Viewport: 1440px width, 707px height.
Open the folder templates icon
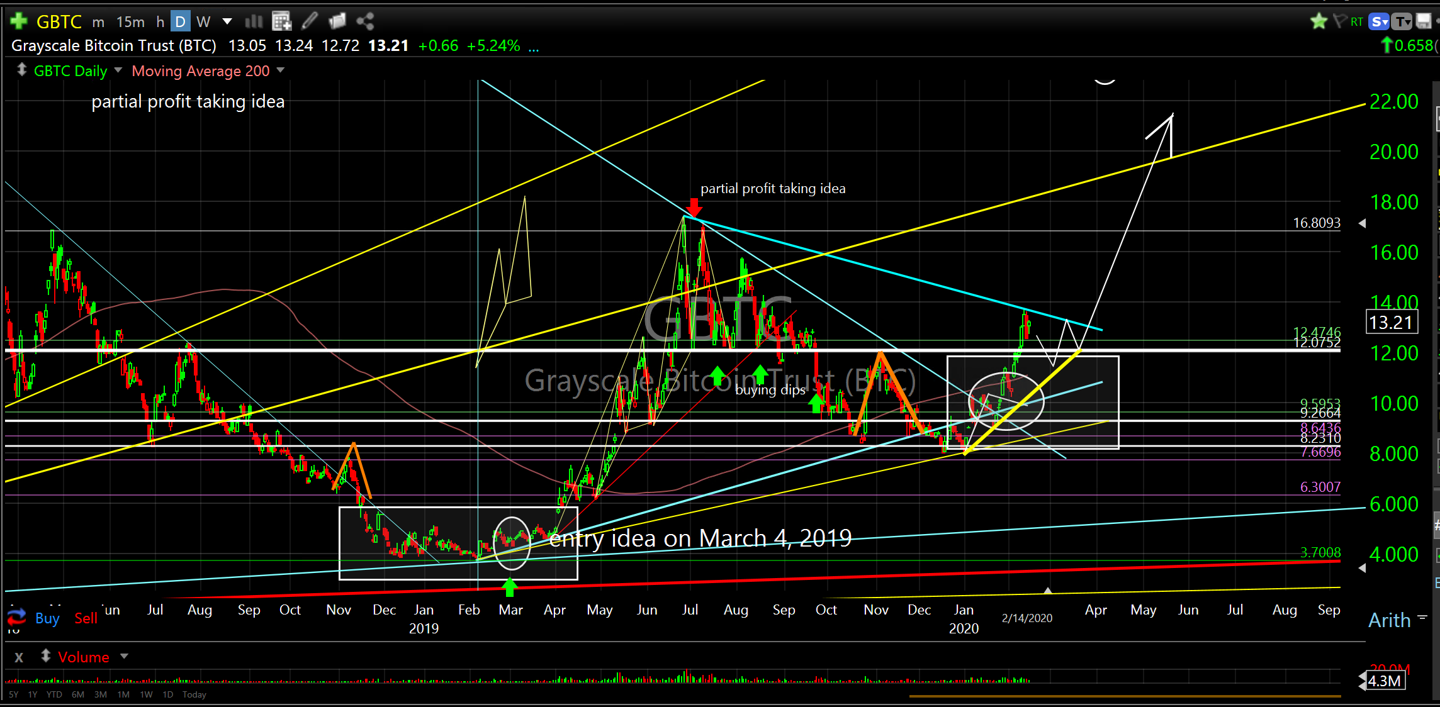point(337,21)
